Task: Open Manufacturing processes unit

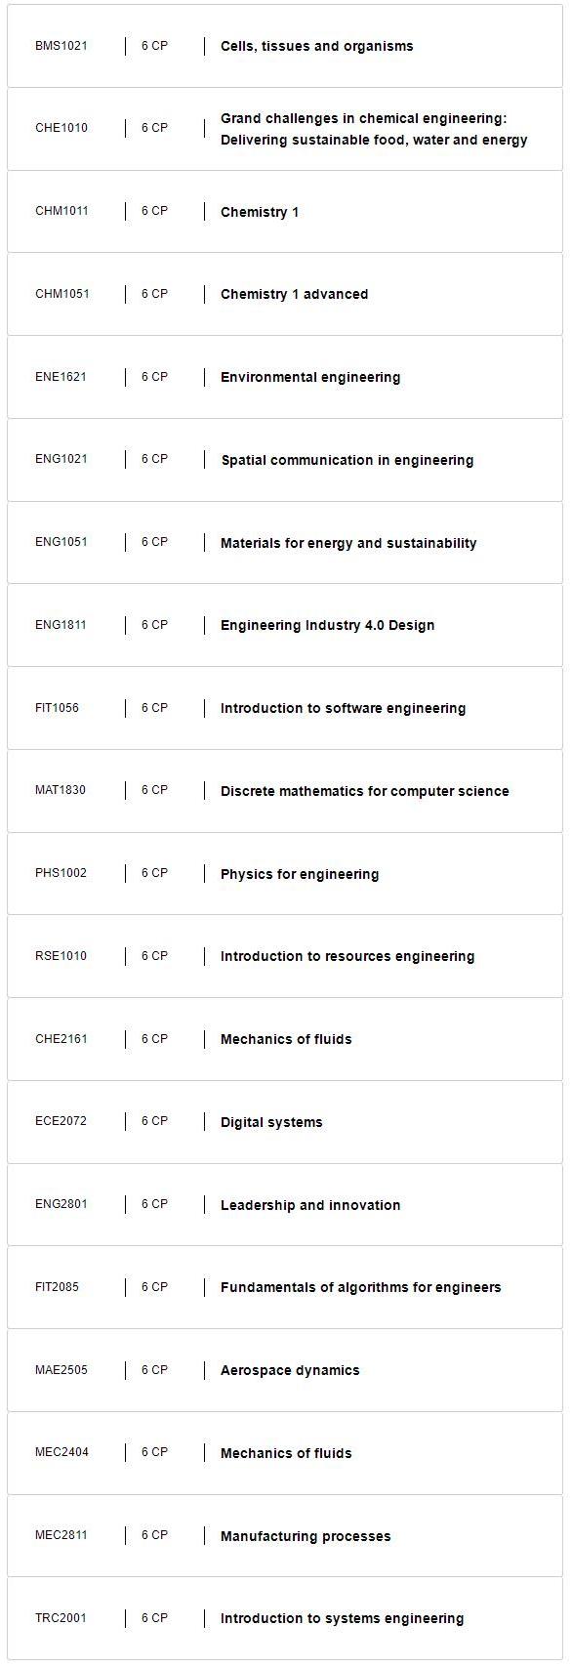Action: [285, 1536]
